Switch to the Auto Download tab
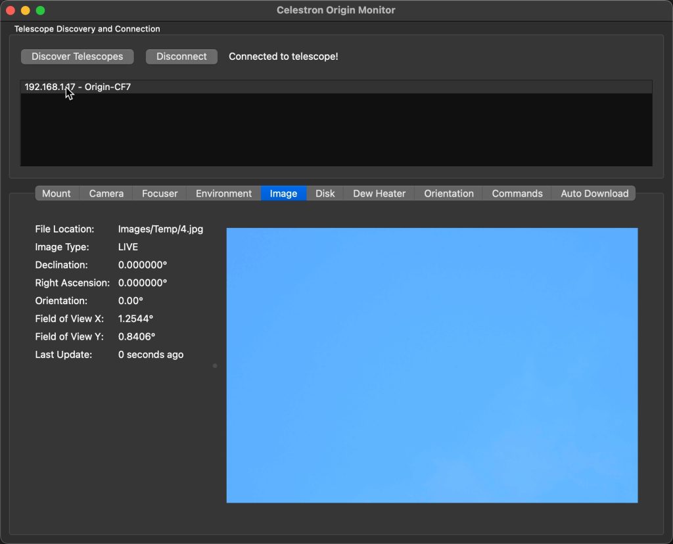This screenshot has width=673, height=544. 594,194
